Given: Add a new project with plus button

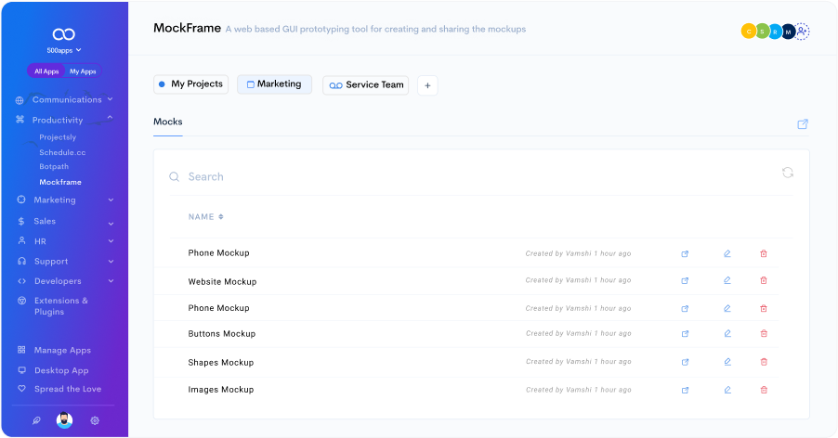Looking at the screenshot, I should [427, 85].
